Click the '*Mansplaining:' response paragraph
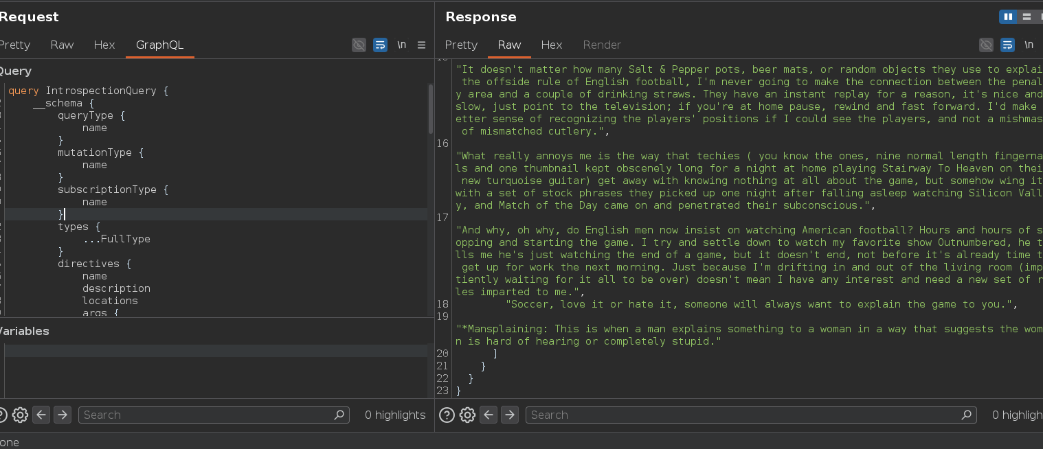 click(x=749, y=335)
